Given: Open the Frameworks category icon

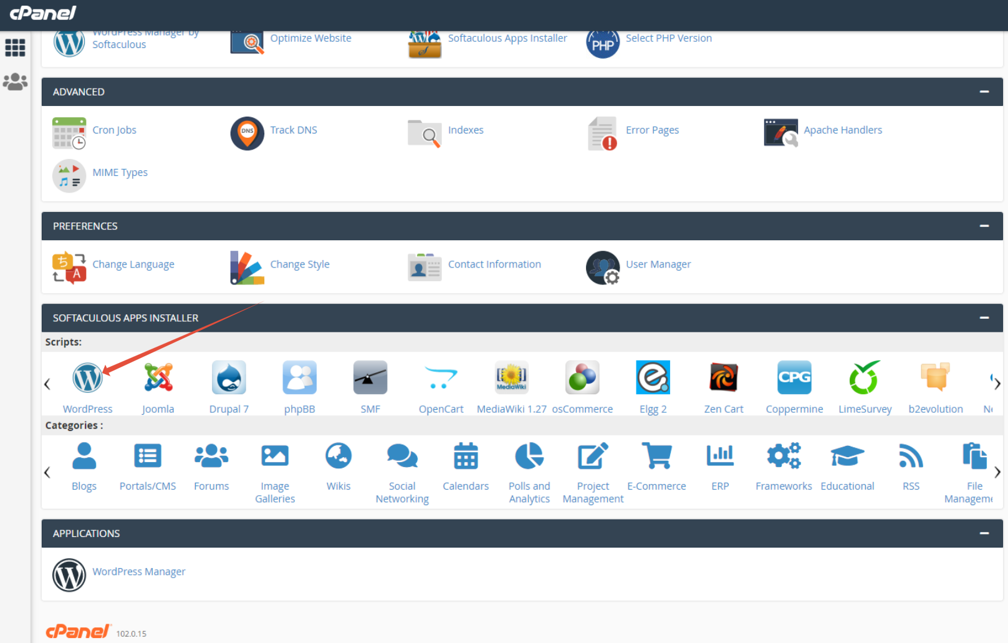Looking at the screenshot, I should click(x=784, y=456).
